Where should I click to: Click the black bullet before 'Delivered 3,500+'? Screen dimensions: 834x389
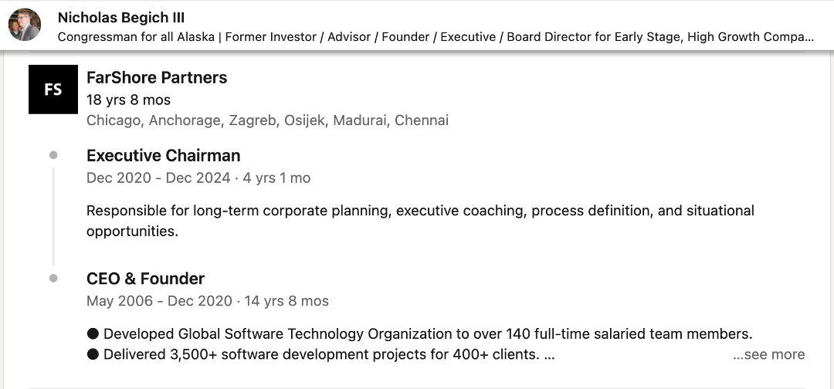[93, 354]
